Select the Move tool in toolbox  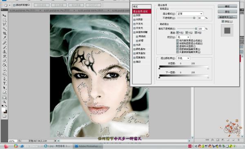(4, 16)
